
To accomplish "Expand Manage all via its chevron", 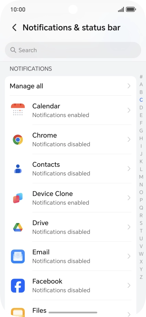I will pyautogui.click(x=129, y=86).
